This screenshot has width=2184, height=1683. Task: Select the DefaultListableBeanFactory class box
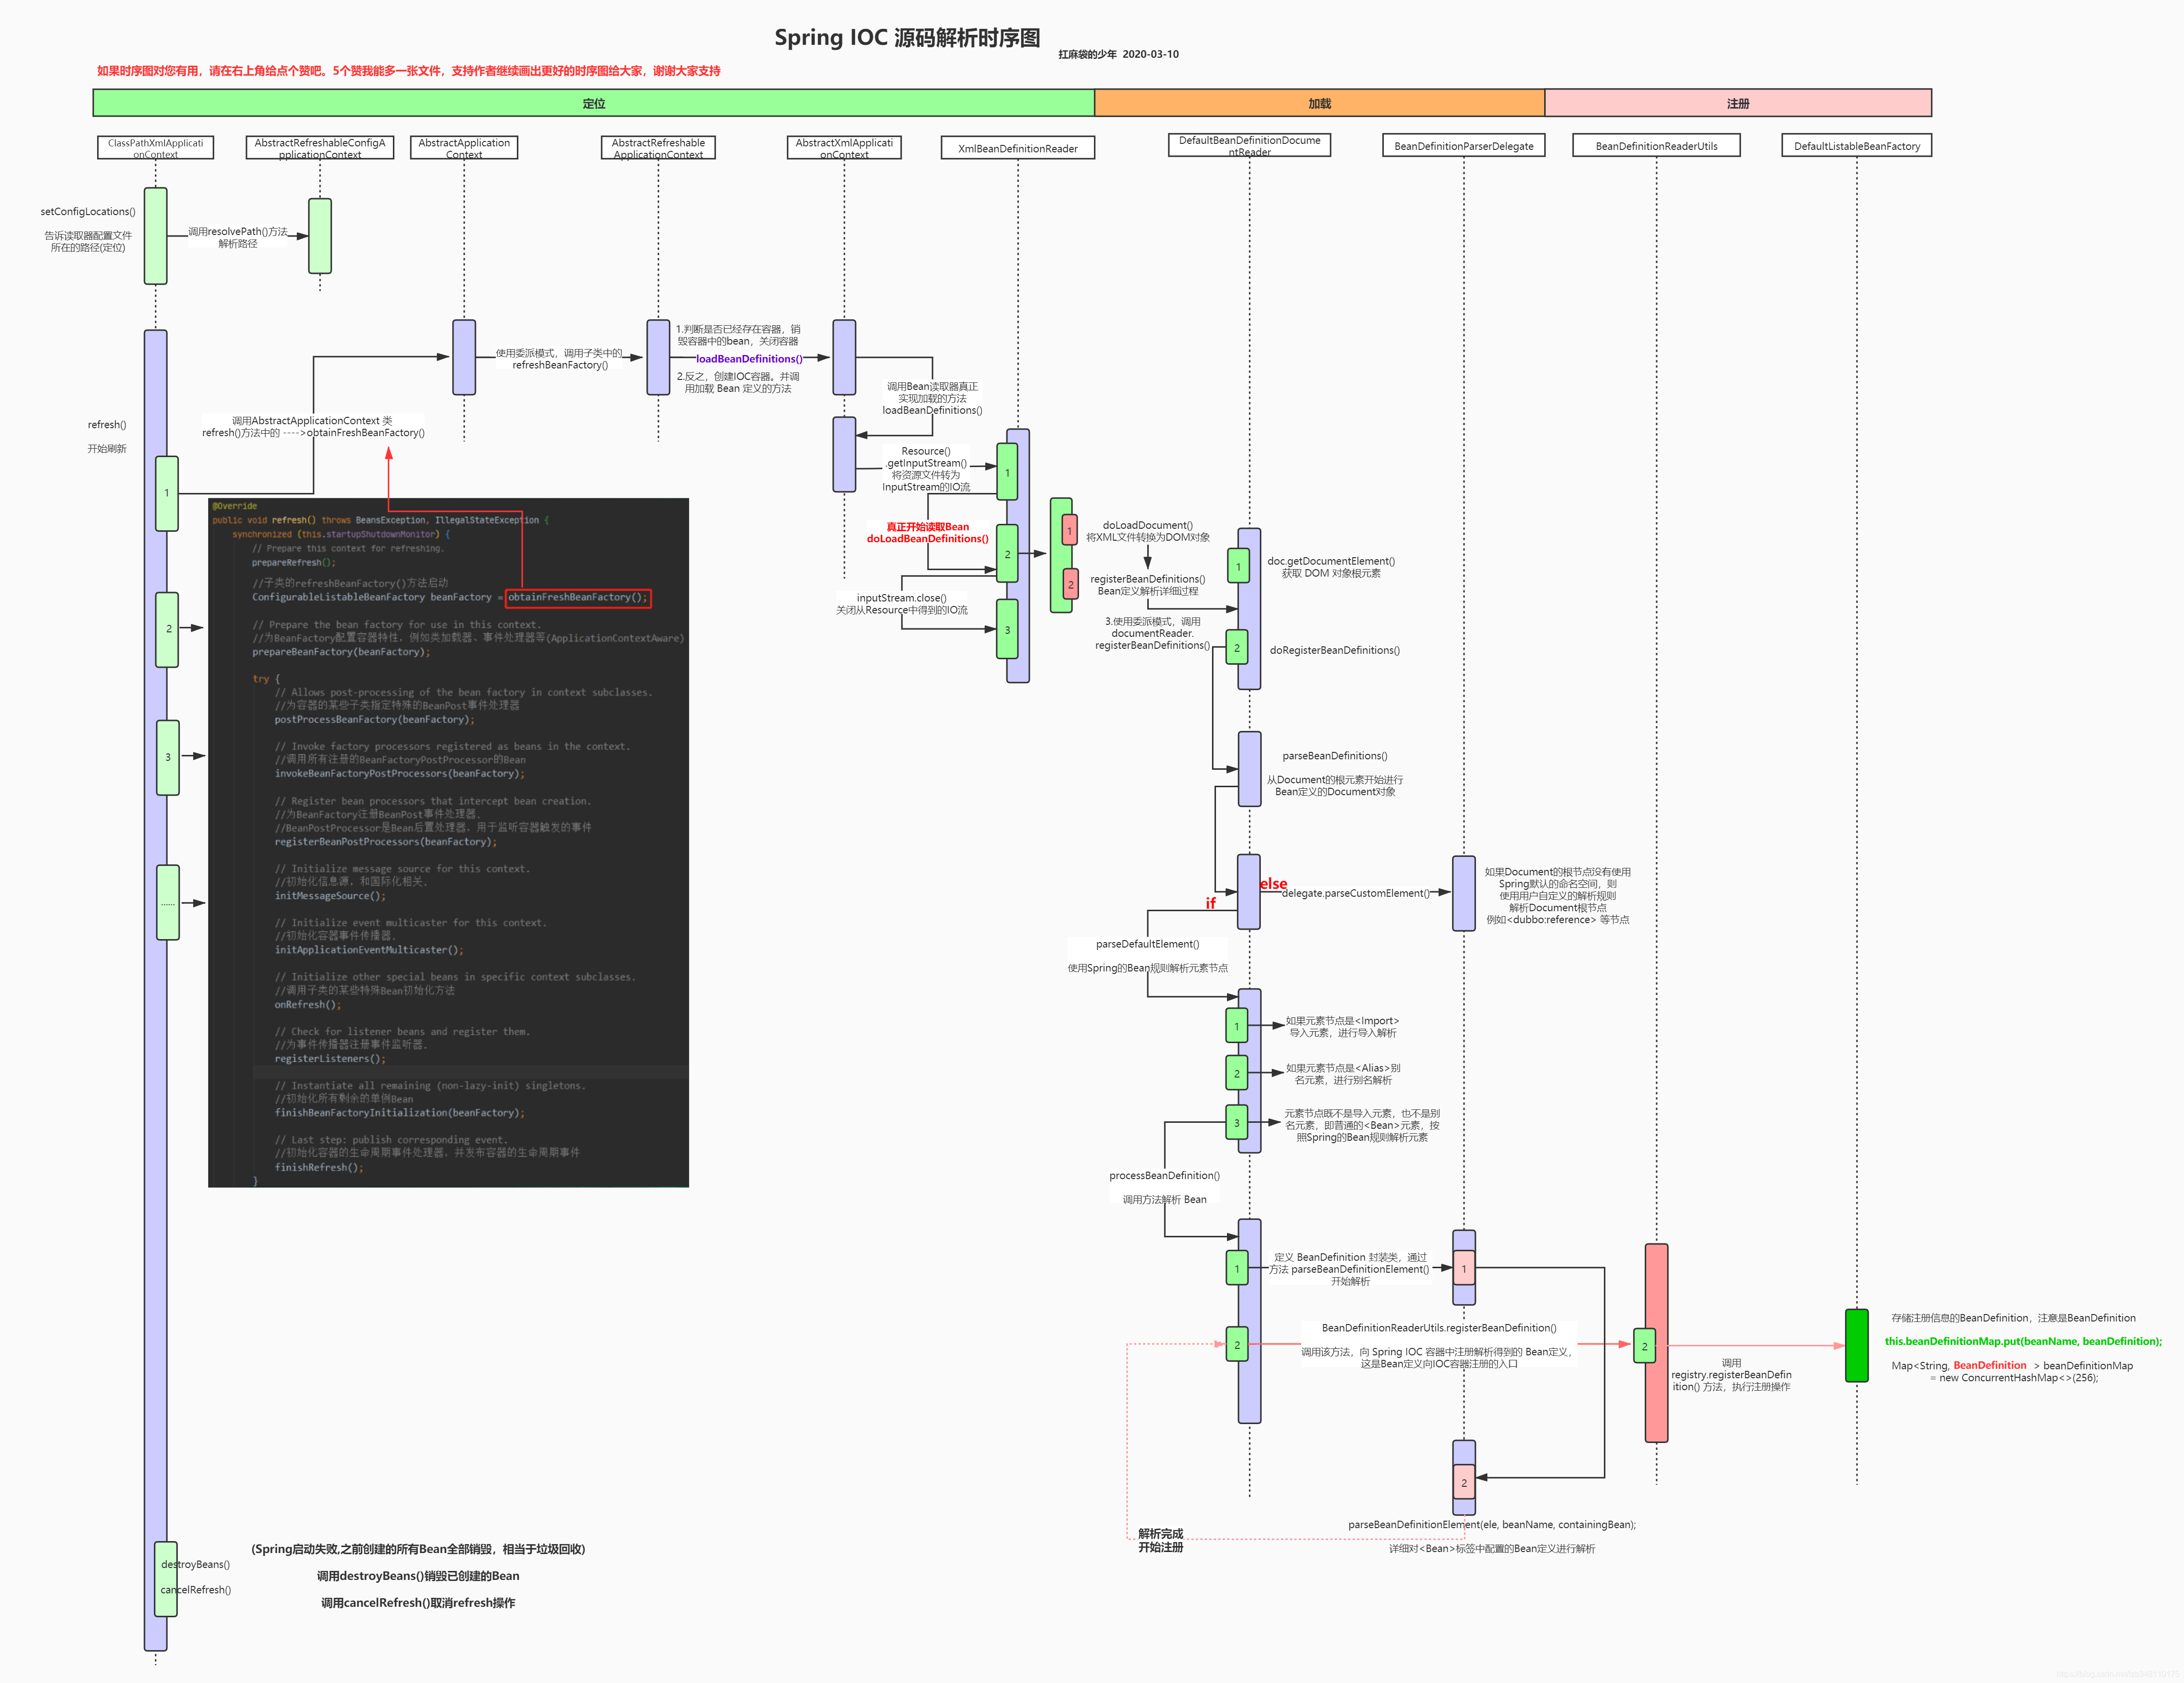pyautogui.click(x=1857, y=146)
